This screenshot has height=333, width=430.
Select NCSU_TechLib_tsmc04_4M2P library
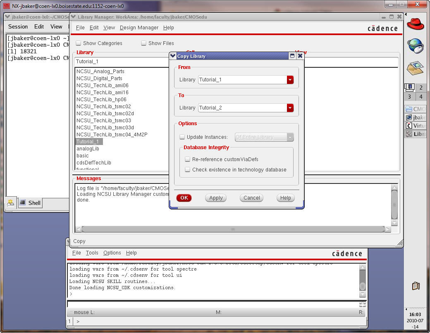click(112, 135)
